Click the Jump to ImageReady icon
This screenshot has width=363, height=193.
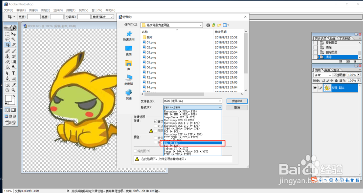pyautogui.click(x=10, y=123)
